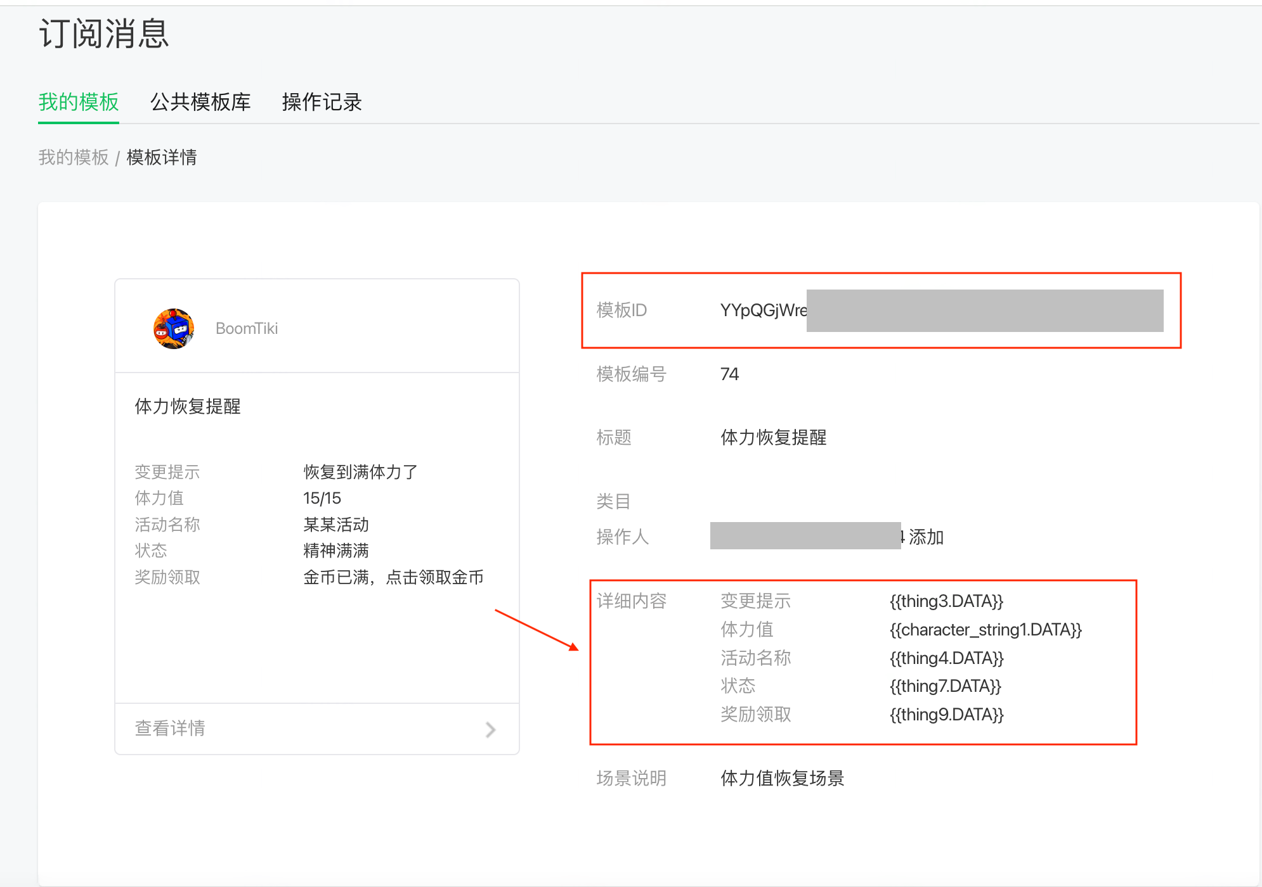
Task: Click the 状态 label in preview card
Action: click(x=151, y=551)
